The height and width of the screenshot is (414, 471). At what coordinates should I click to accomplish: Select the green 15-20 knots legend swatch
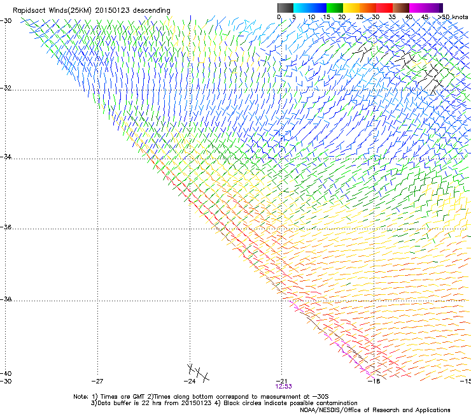coord(335,8)
